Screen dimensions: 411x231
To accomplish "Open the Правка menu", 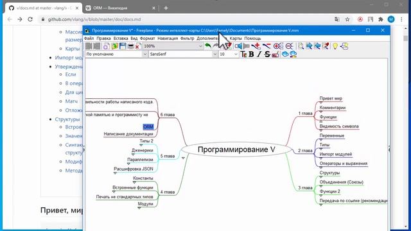I will click(x=103, y=38).
